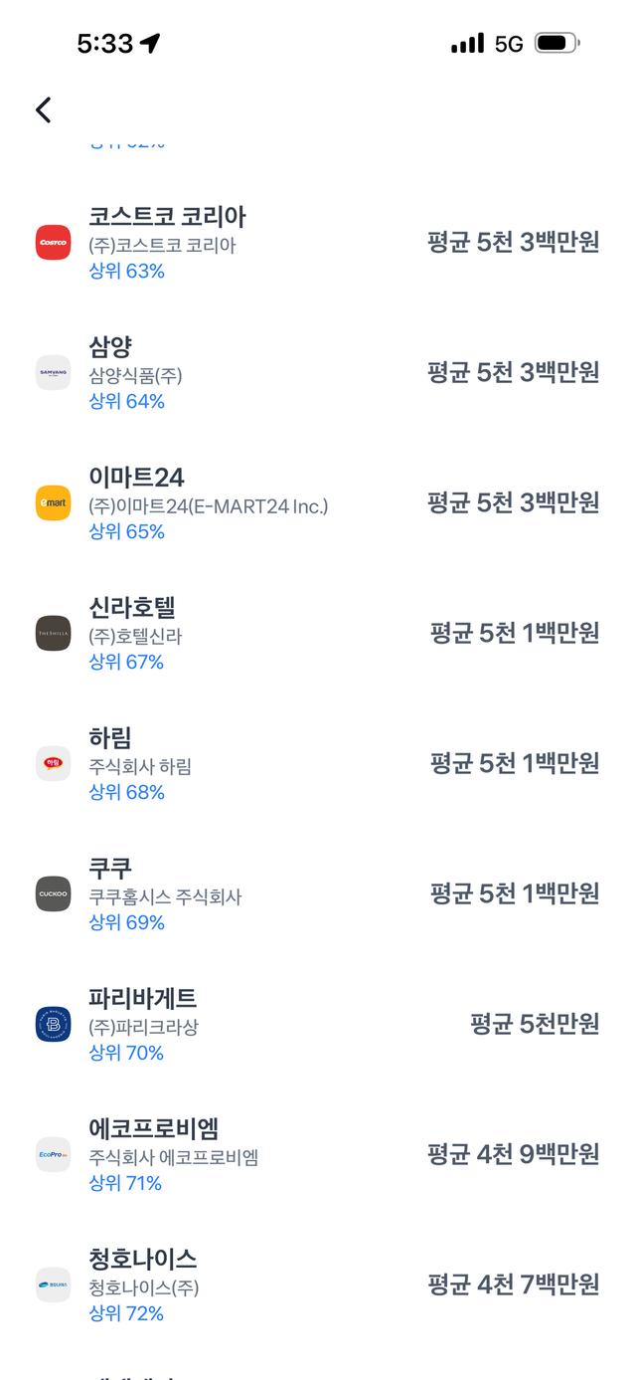Image resolution: width=636 pixels, height=1380 pixels.
Task: Tap the yellow emart24 logo icon
Action: point(53,503)
